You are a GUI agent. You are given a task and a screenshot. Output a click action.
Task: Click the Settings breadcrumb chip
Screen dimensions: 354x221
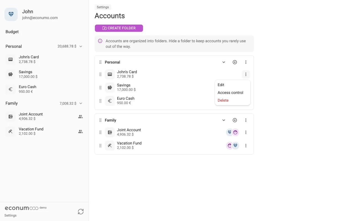coord(103,7)
